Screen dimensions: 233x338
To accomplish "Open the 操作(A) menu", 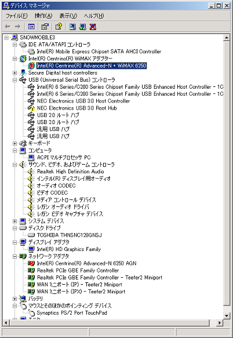I will 43,16.
